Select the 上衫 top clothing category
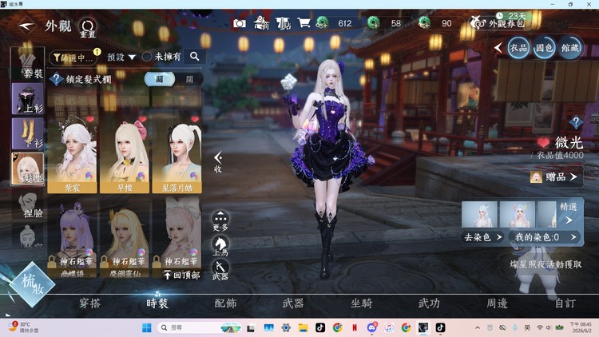Screen dimensions: 599x337 click(27, 99)
